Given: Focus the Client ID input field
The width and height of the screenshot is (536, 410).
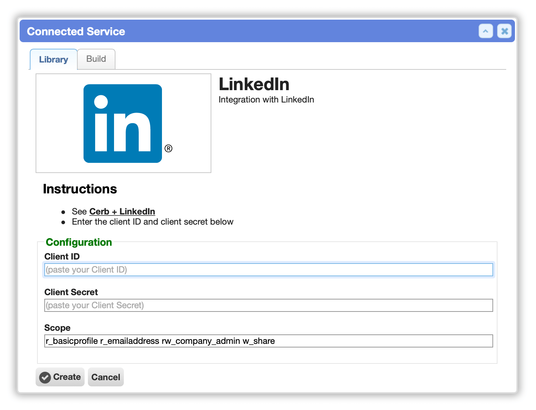Looking at the screenshot, I should coord(269,270).
